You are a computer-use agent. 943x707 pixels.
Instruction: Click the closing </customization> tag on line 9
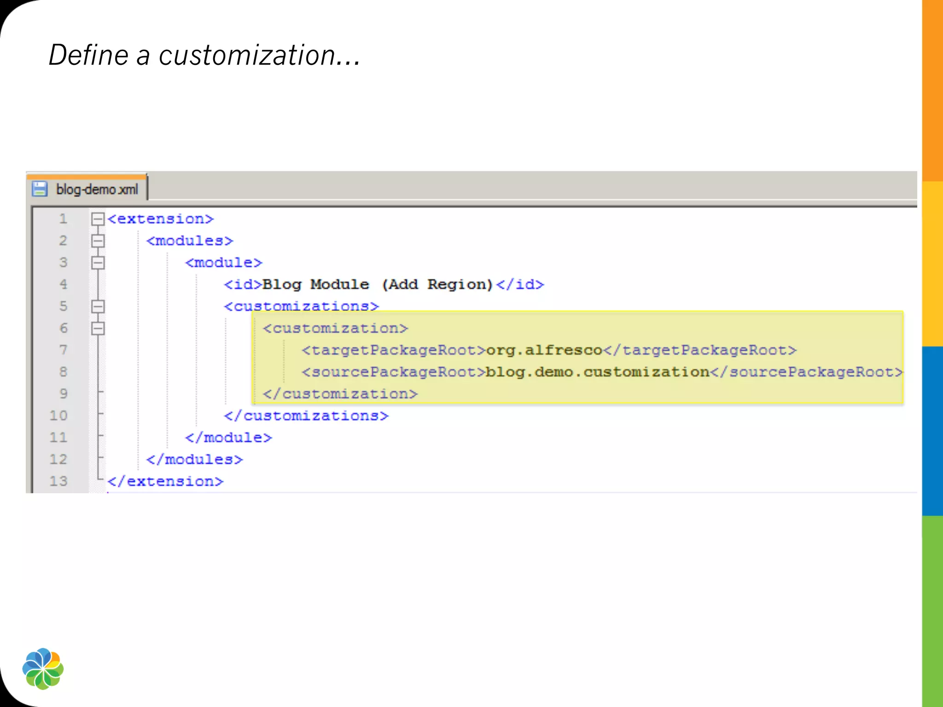click(340, 394)
